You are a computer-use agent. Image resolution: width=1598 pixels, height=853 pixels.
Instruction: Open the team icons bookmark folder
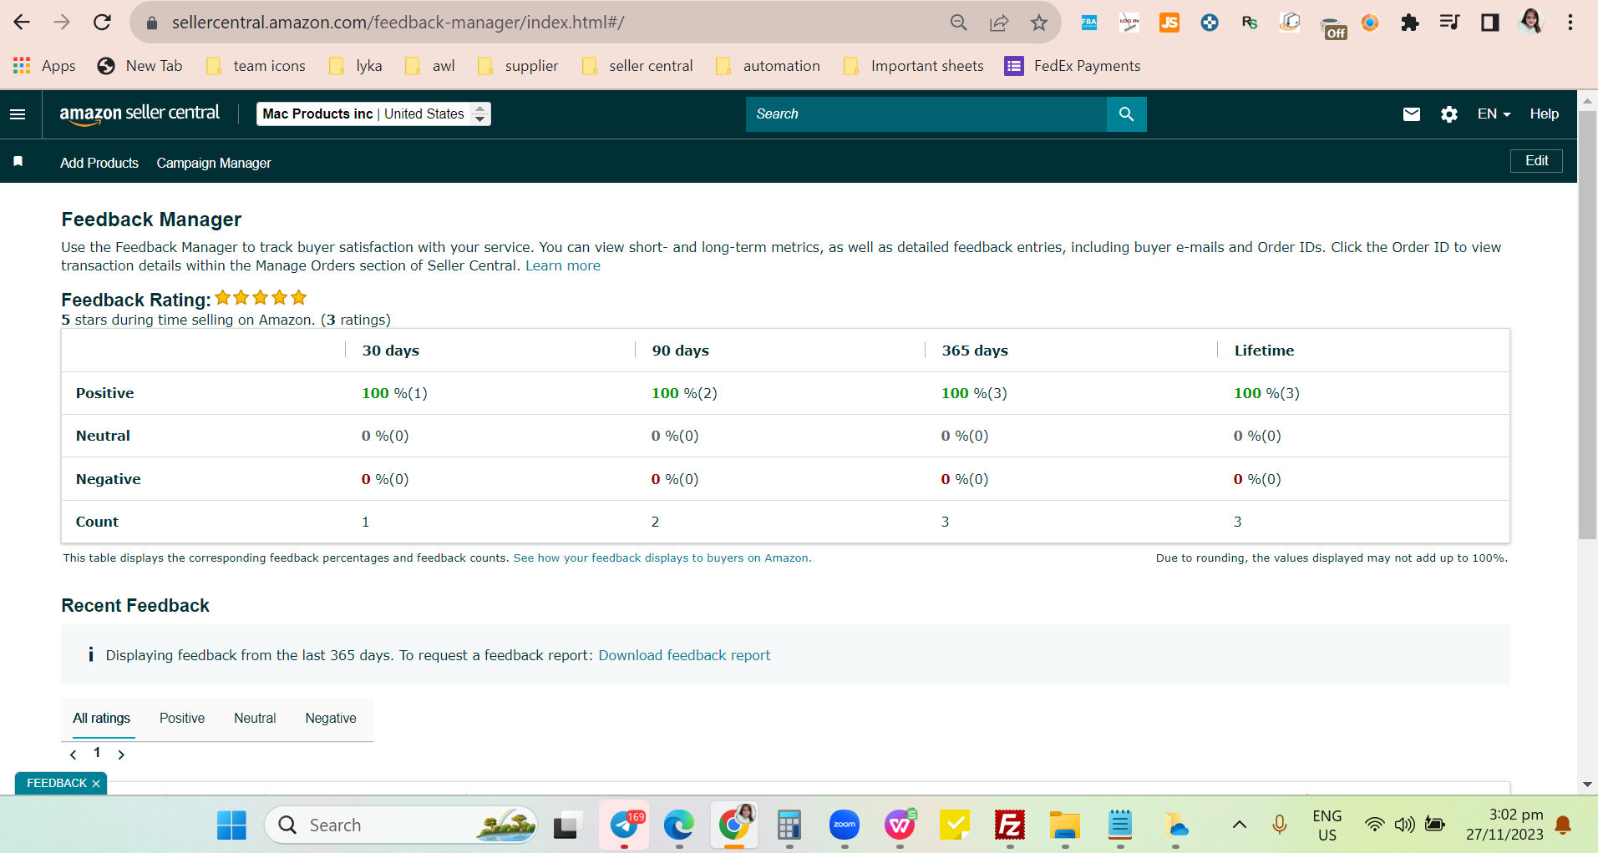tap(256, 66)
